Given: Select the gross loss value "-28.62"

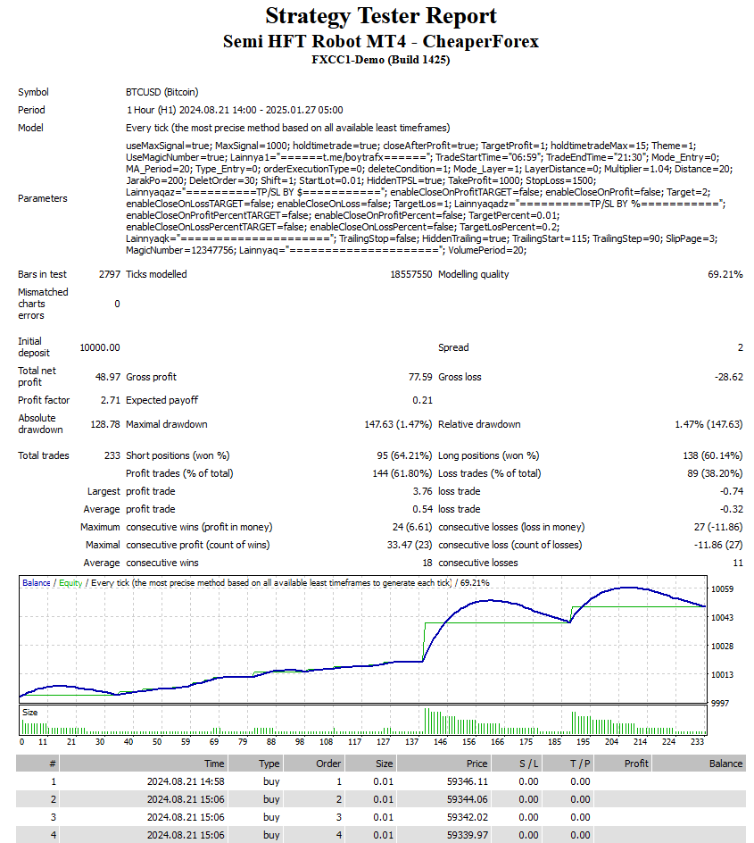Looking at the screenshot, I should click(x=729, y=377).
